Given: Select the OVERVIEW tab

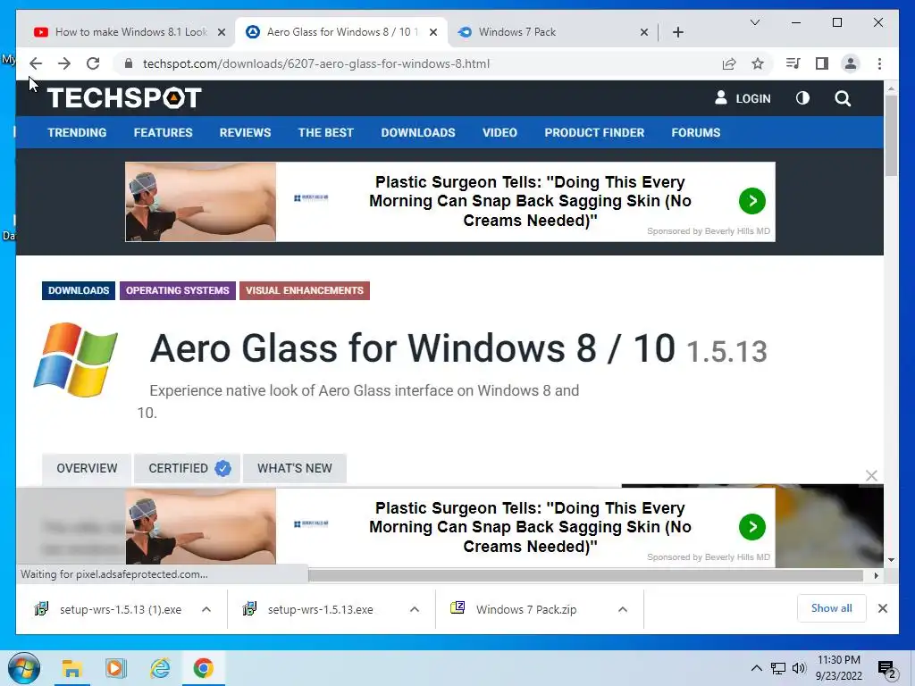Looking at the screenshot, I should 87,468.
